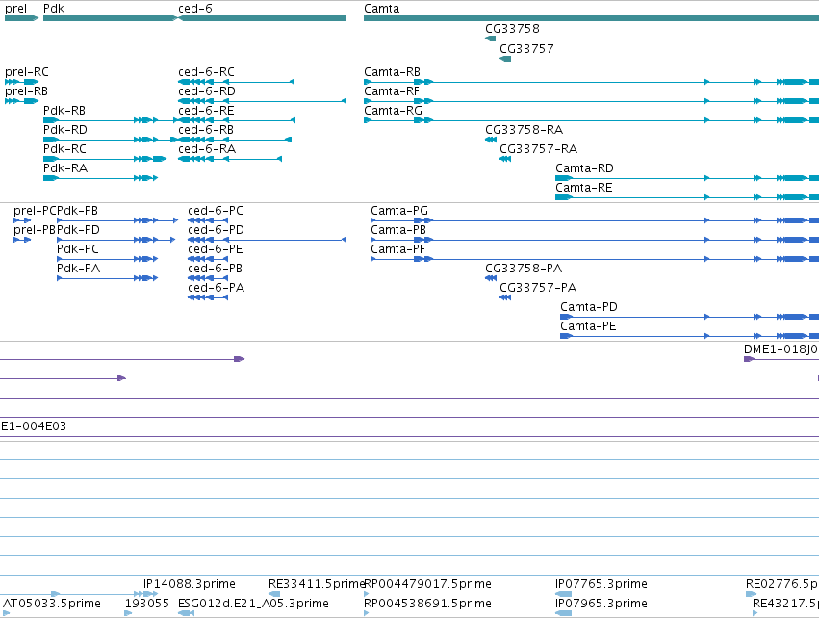Click the ced-6-PE protein label
This screenshot has height=618, width=819.
click(216, 249)
